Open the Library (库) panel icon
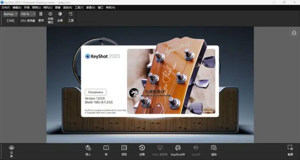300x160 pixels. click(x=106, y=148)
